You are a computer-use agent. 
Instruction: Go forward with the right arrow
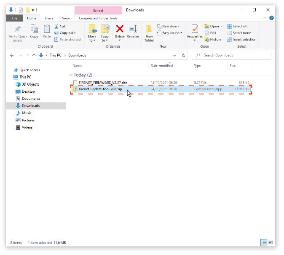pos(21,55)
